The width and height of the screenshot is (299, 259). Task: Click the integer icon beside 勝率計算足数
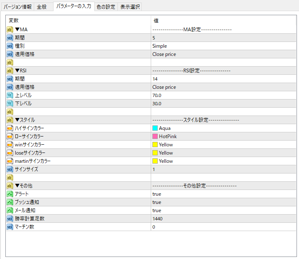tap(10, 219)
